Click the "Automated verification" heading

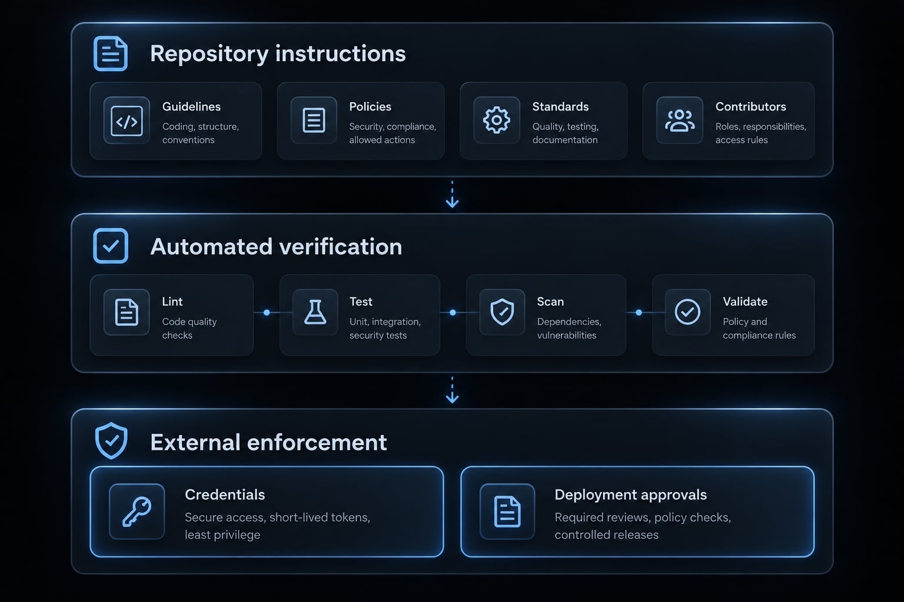pos(276,246)
